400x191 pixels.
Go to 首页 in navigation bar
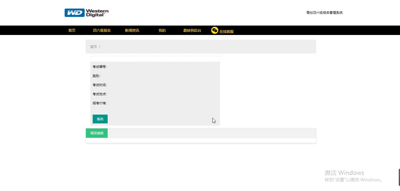(x=72, y=30)
